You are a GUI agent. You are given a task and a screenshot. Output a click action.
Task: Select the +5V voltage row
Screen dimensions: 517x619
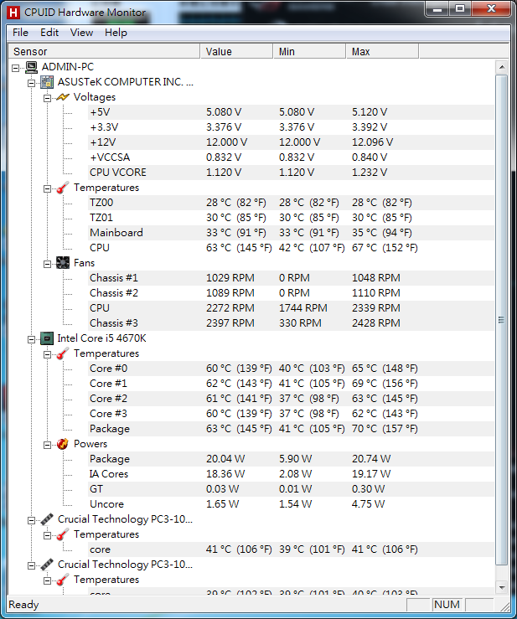[291, 112]
